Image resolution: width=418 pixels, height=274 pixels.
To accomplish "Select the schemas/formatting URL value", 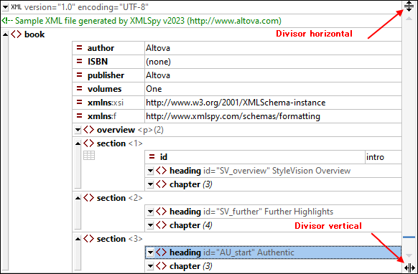I will click(233, 116).
